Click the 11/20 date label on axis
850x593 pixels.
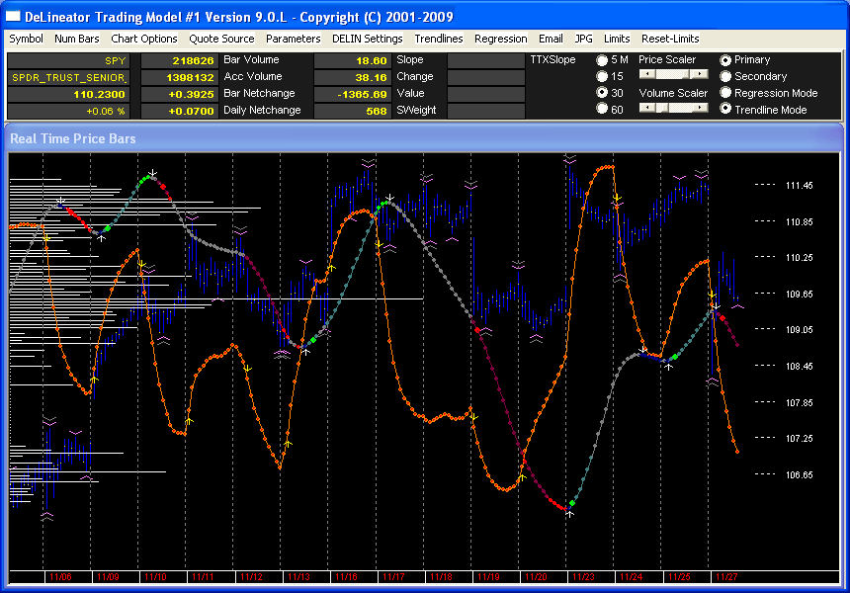click(x=536, y=577)
